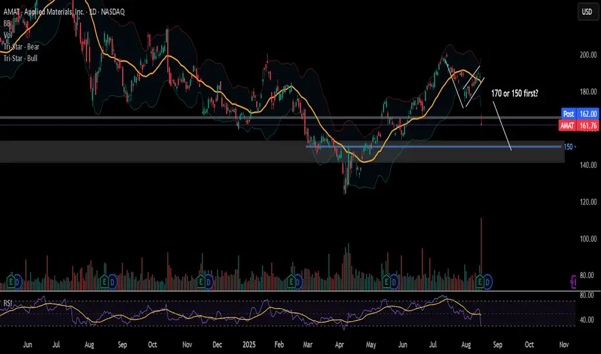Viewport: 601px width, 354px height.
Task: Click the Dec label on time axis
Action: point(217,345)
